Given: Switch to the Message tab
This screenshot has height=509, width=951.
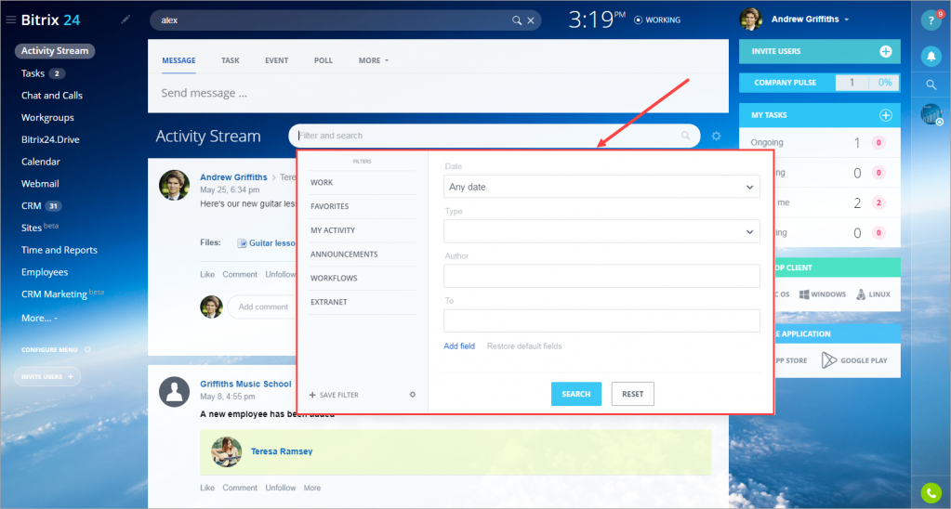Looking at the screenshot, I should tap(178, 60).
